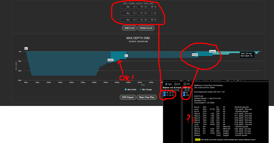The width and height of the screenshot is (274, 143).
Task: Click the 28 minute time stepper
Action: (151, 7)
